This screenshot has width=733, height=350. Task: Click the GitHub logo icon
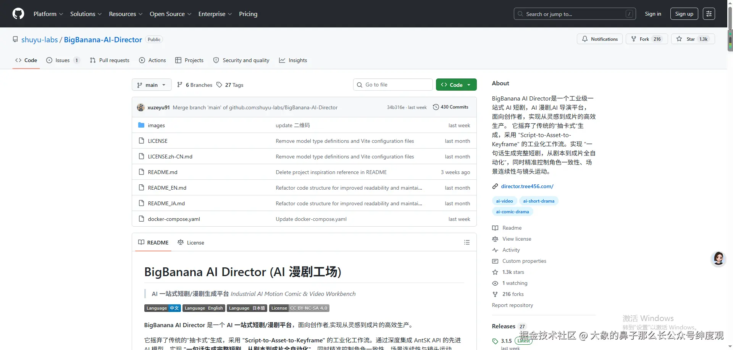click(x=18, y=13)
